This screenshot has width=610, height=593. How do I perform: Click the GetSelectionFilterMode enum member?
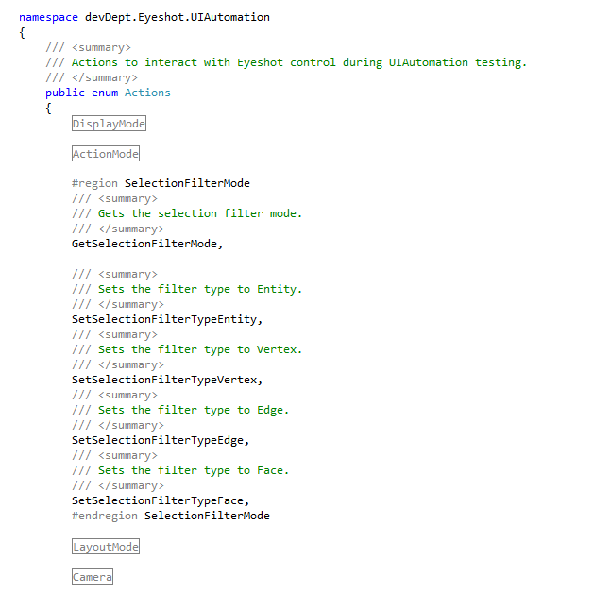click(x=147, y=244)
